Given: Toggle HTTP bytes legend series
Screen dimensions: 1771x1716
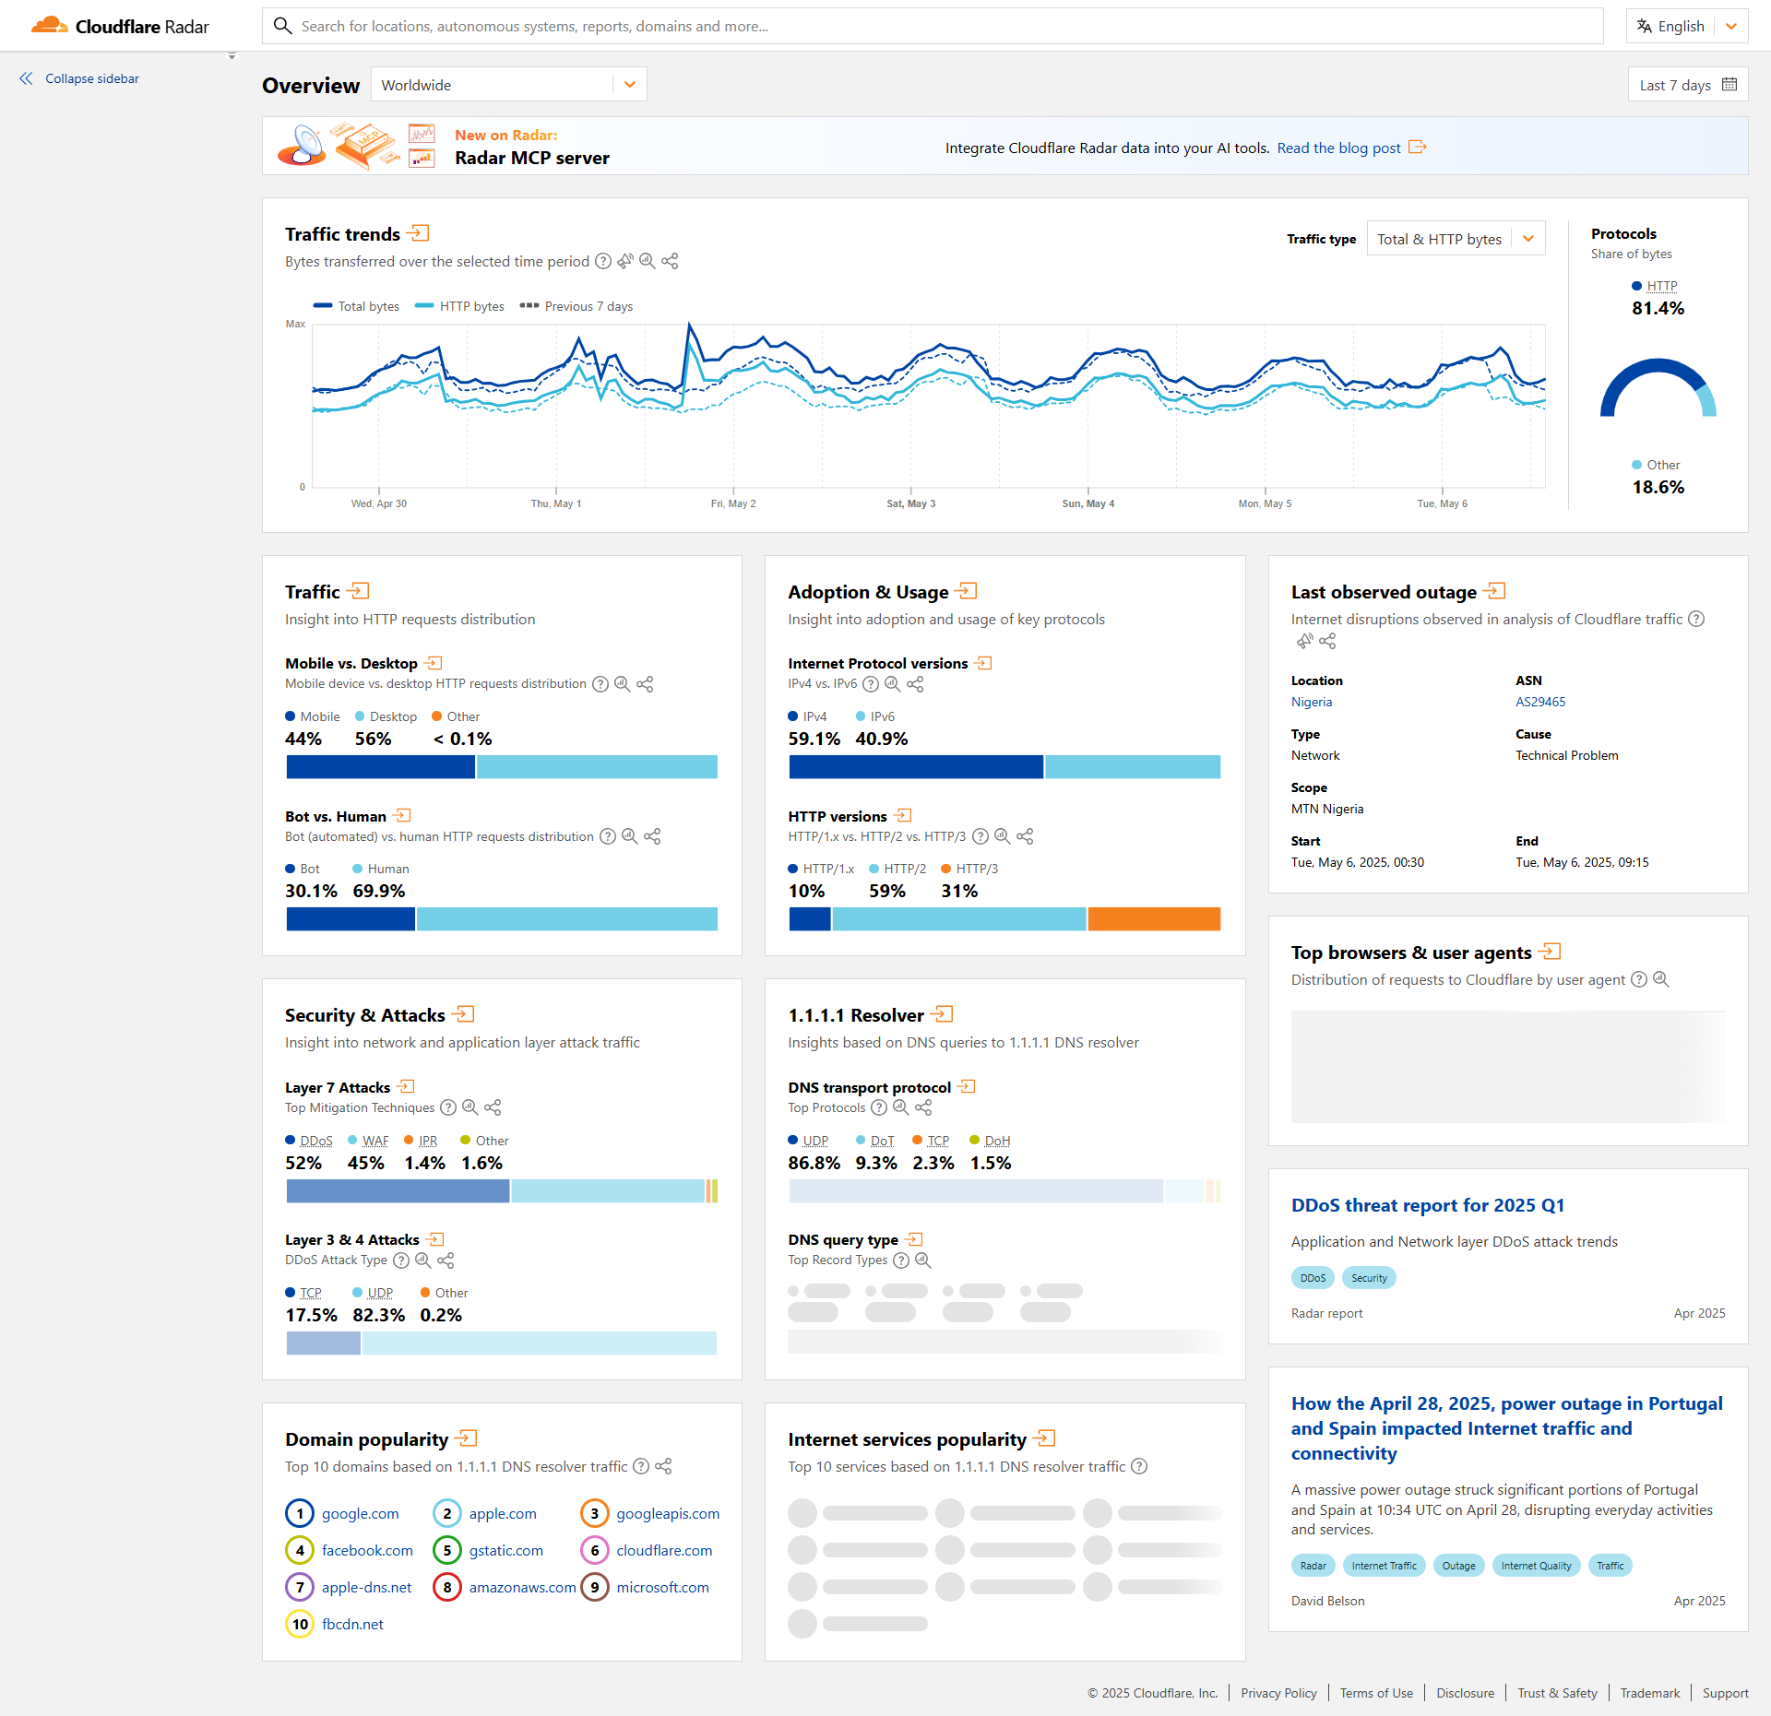Looking at the screenshot, I should click(459, 306).
